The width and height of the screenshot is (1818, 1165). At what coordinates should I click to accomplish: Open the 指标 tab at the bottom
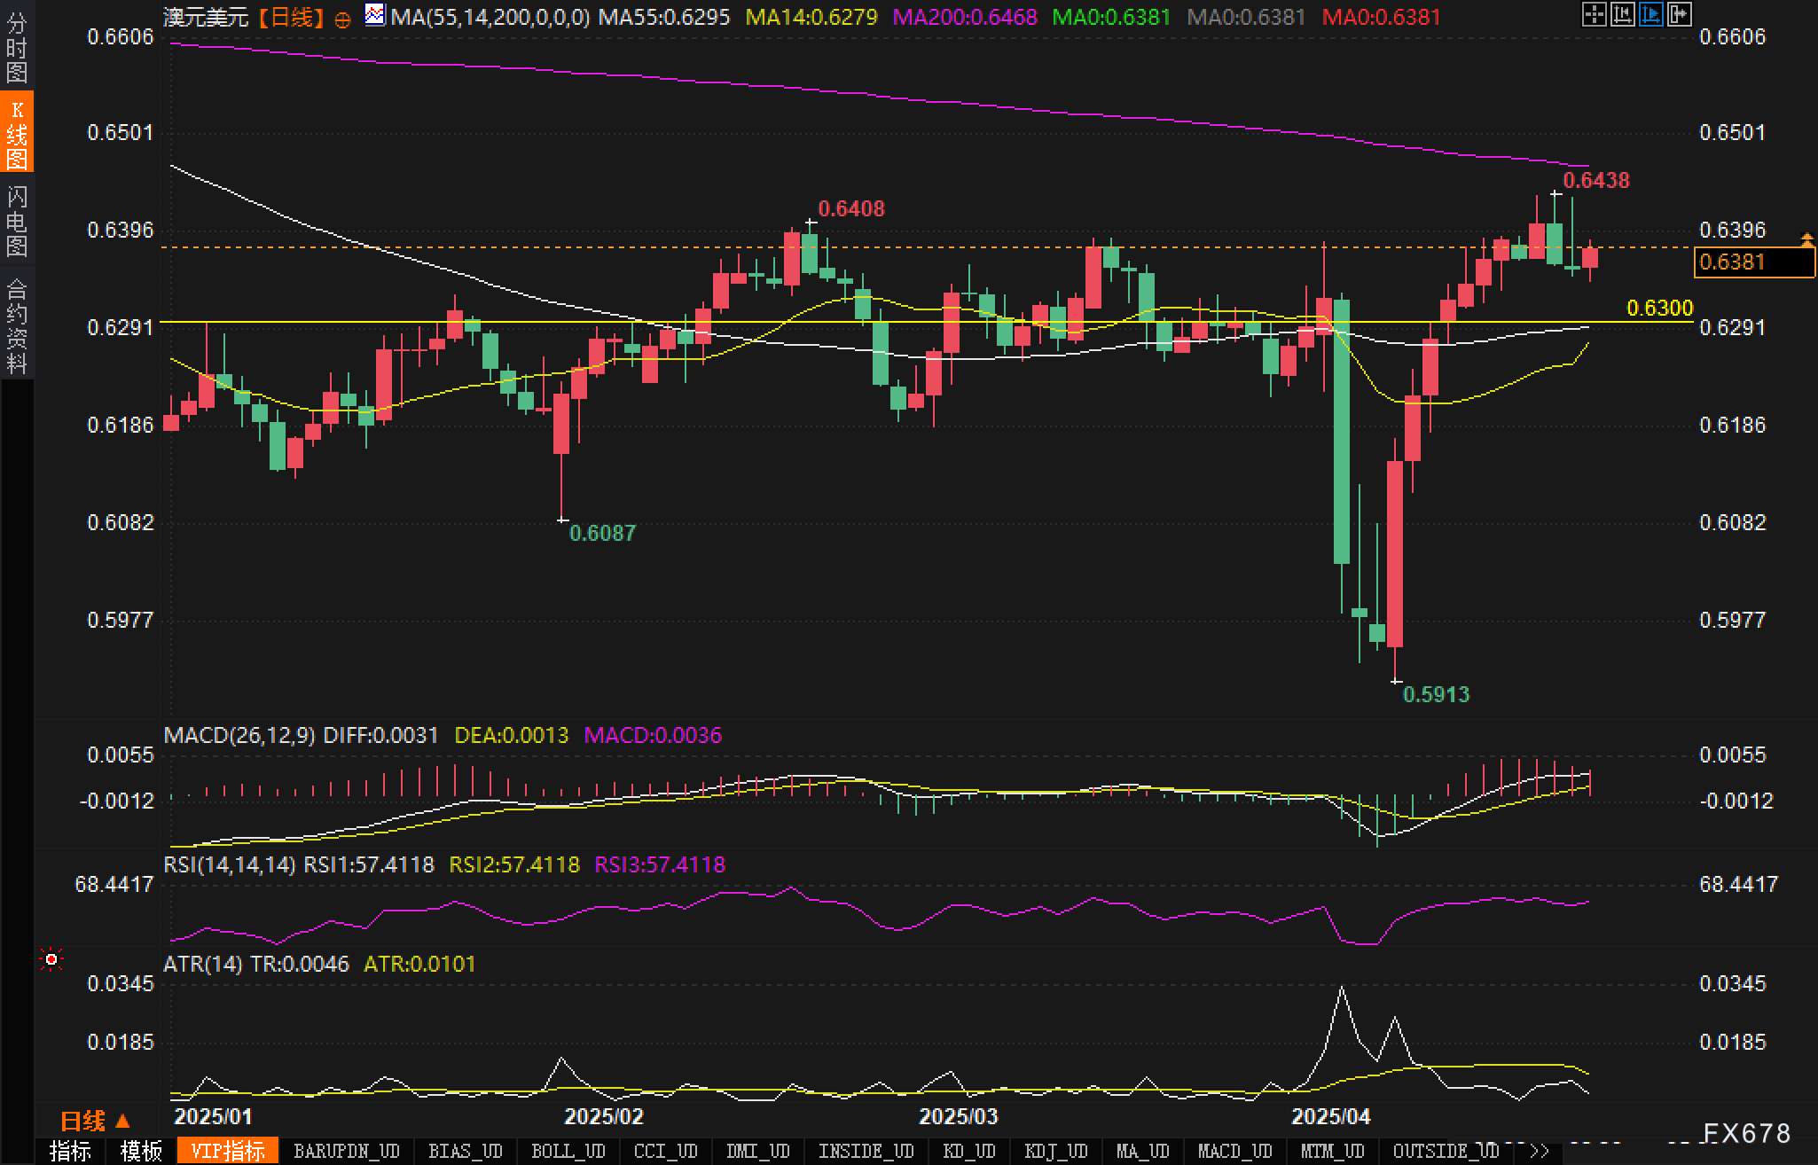pyautogui.click(x=70, y=1151)
